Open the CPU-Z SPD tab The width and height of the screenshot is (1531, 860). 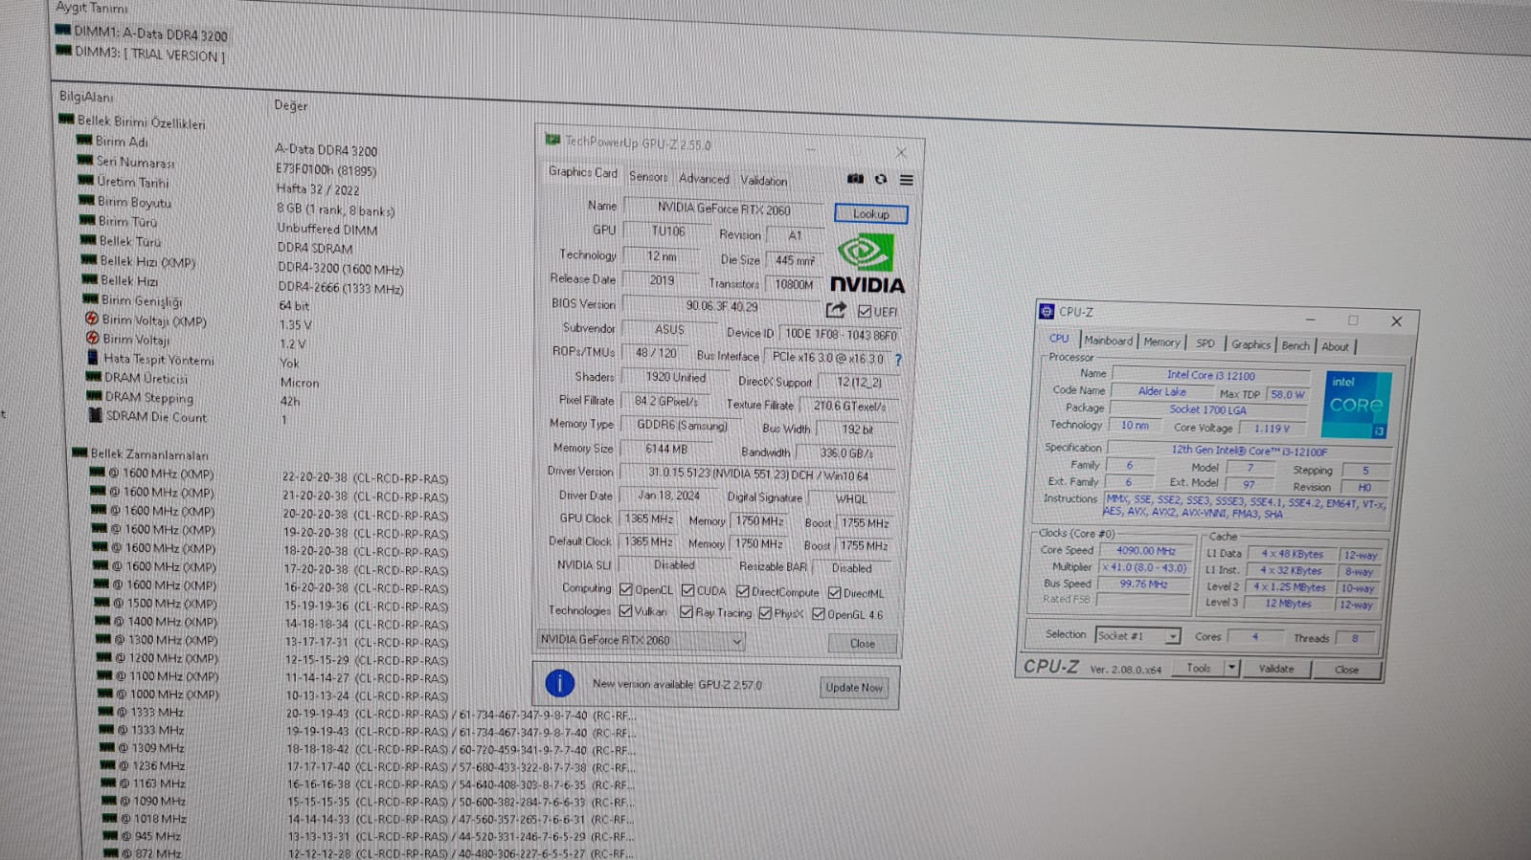tap(1205, 342)
